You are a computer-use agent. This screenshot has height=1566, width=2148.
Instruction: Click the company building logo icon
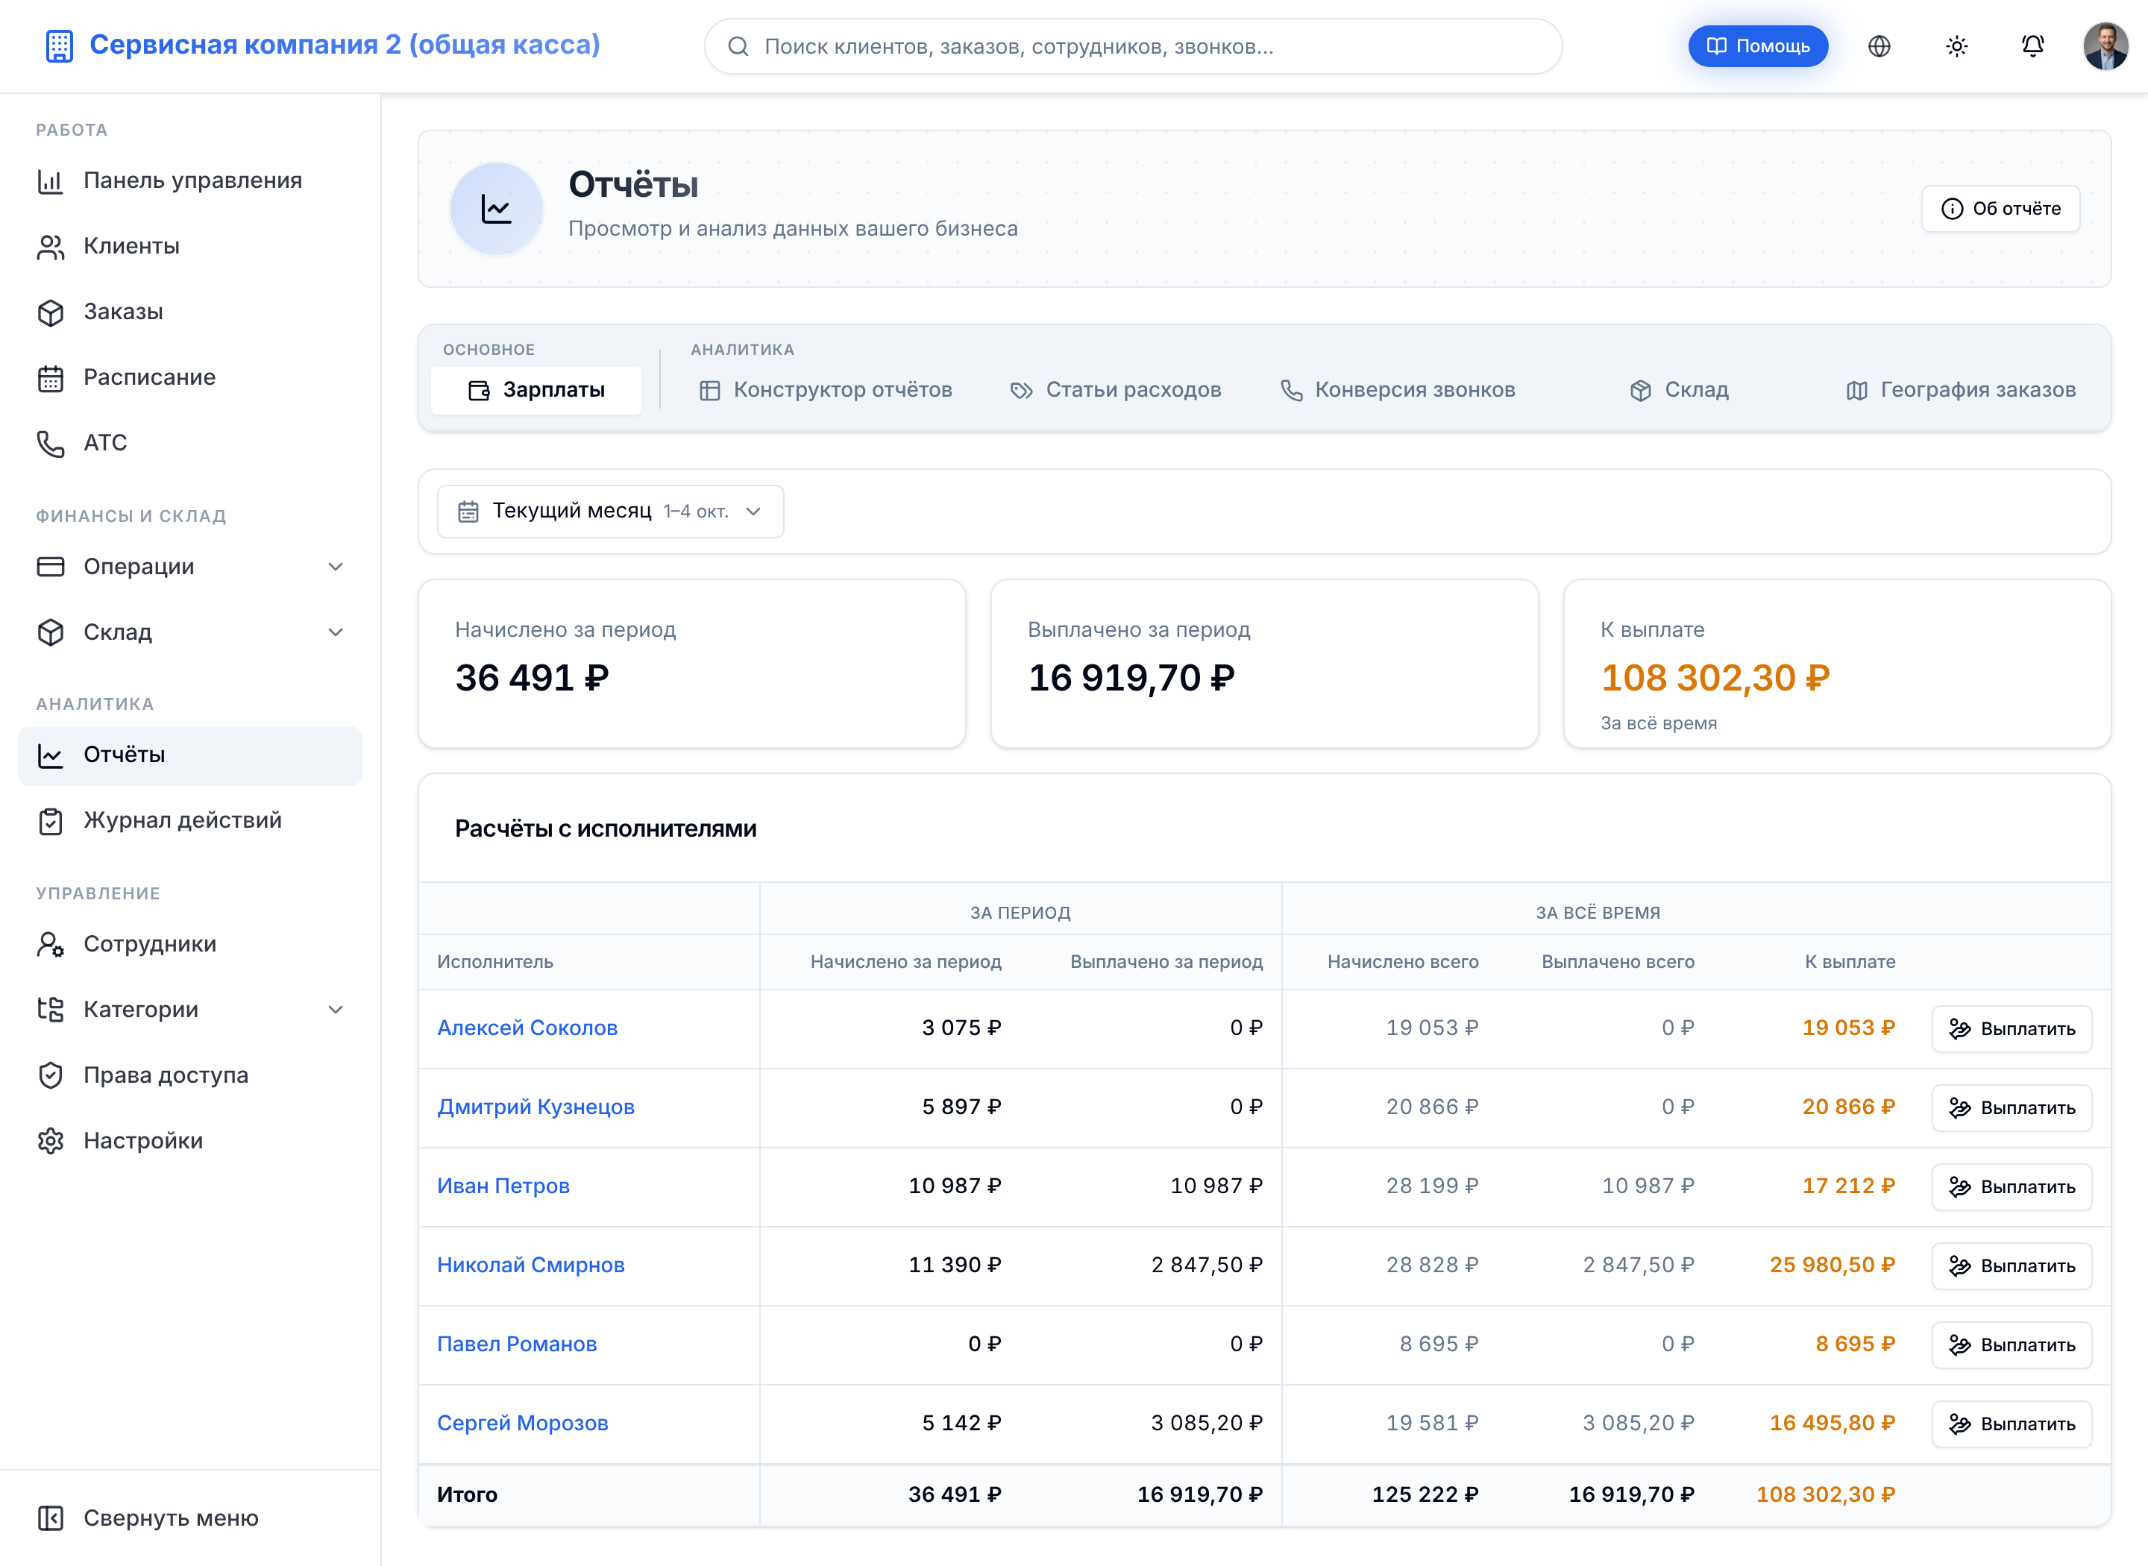tap(59, 45)
